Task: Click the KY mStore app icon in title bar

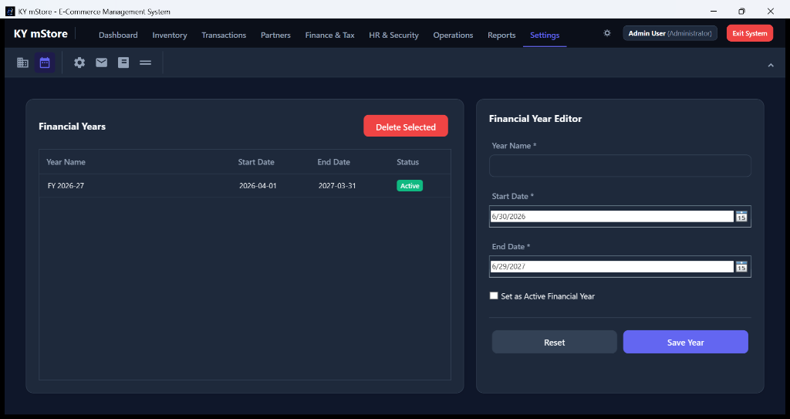Action: [x=10, y=11]
